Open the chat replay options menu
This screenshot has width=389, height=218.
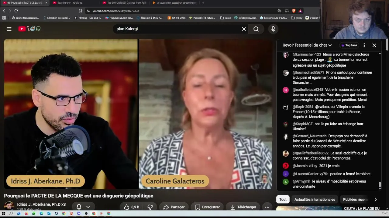(x=364, y=45)
